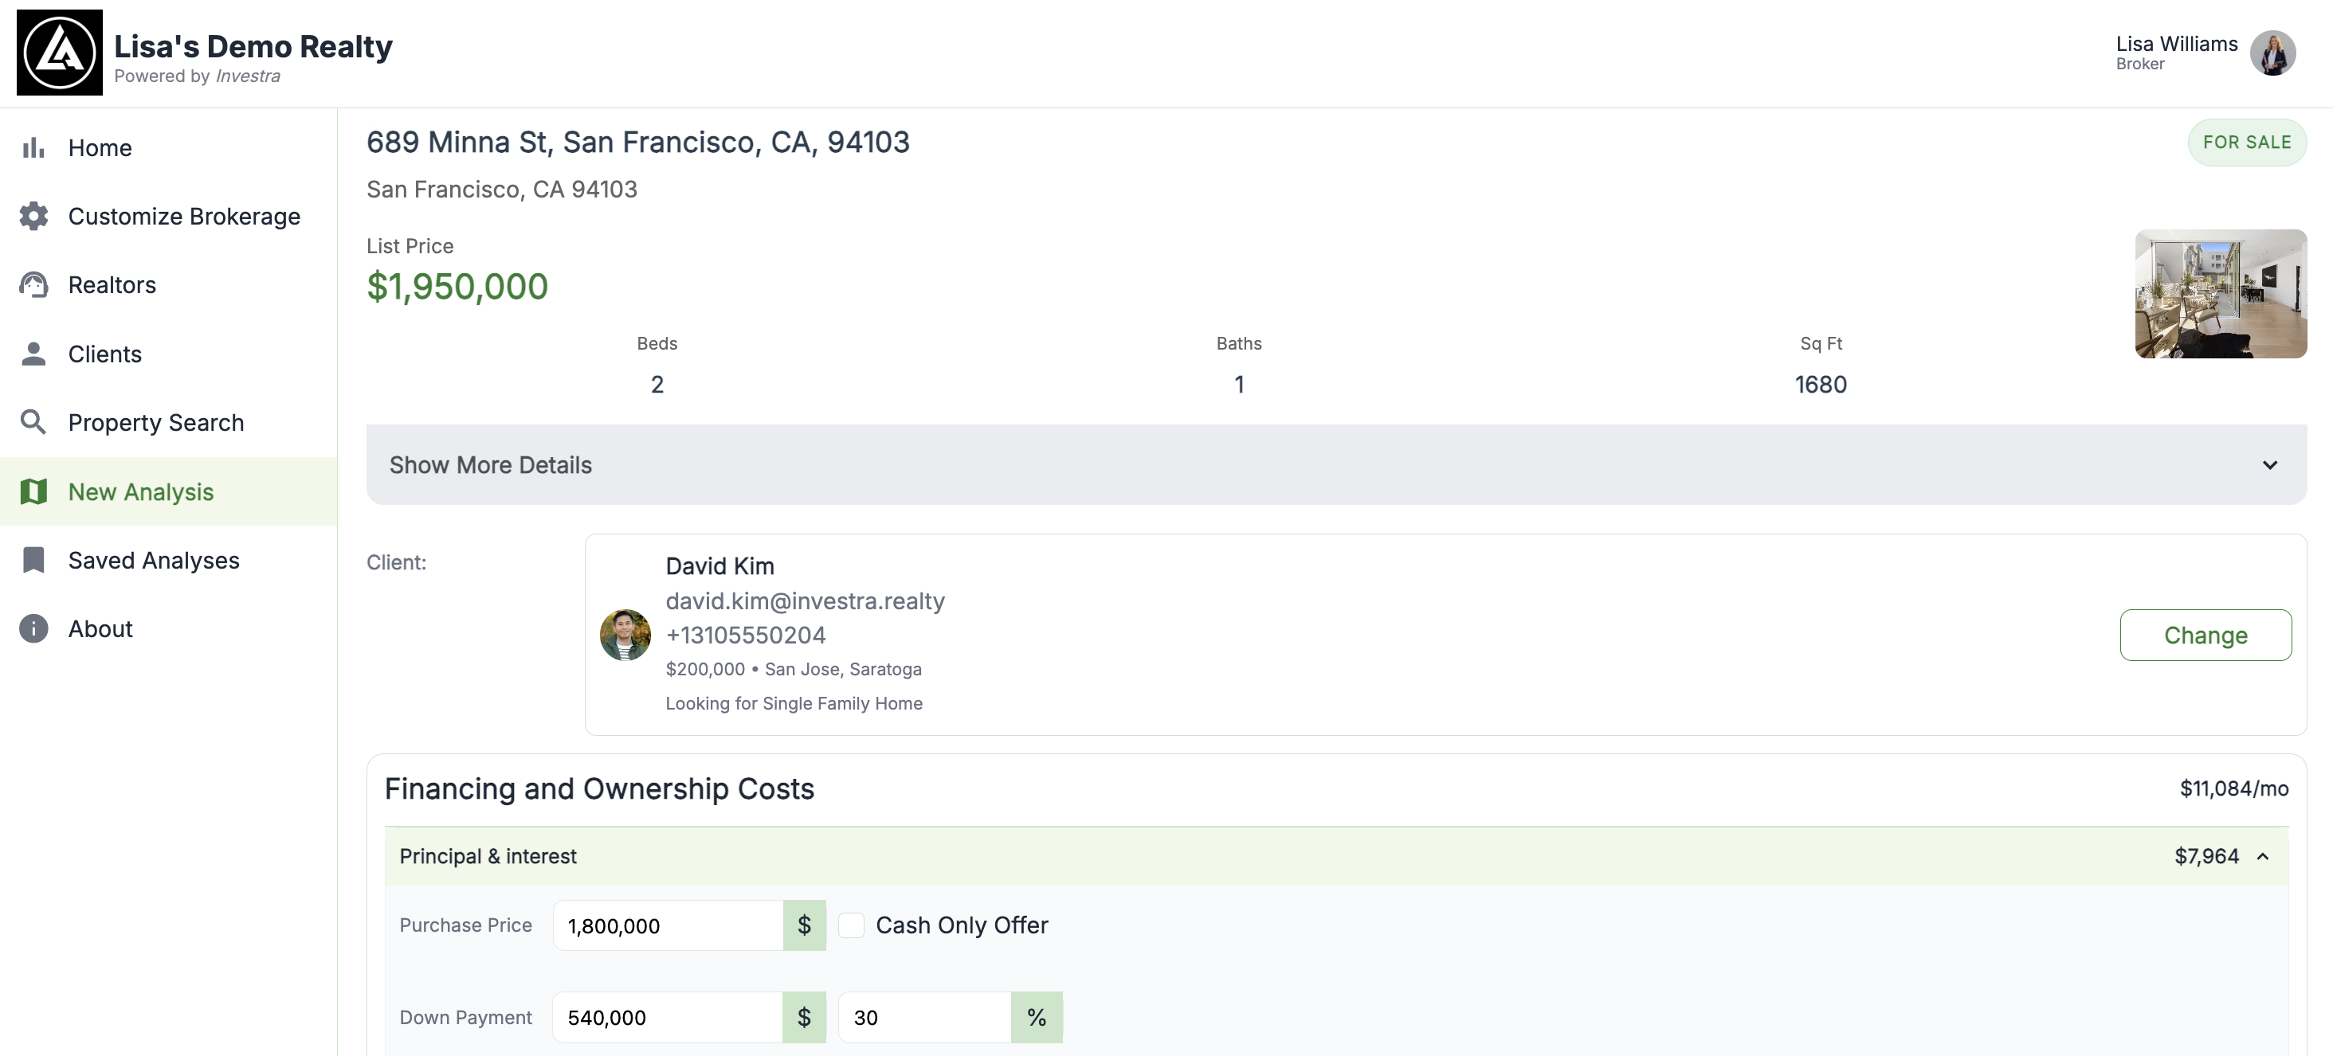Screen dimensions: 2333x1056
Task: Enable the Cash Only Offer checkbox
Action: (850, 925)
